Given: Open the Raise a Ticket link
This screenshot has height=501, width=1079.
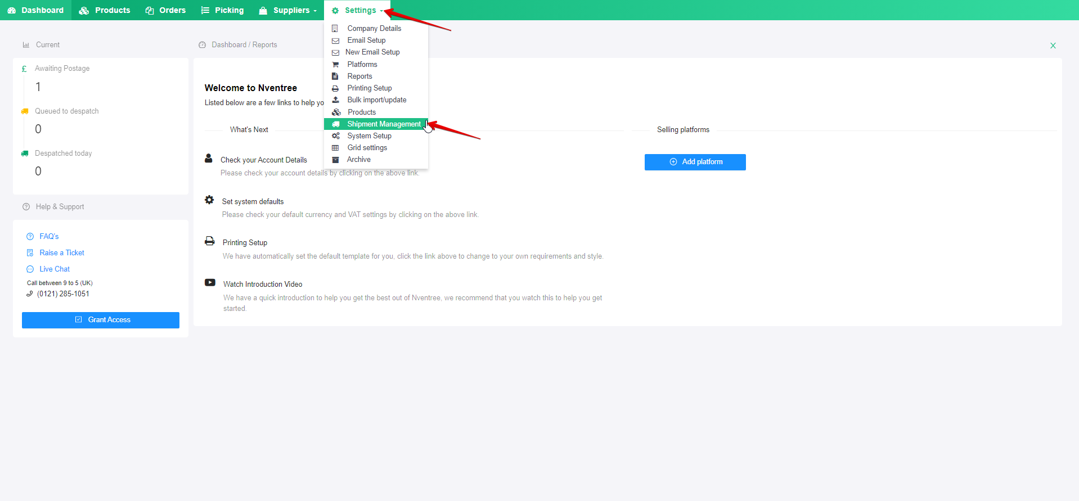Looking at the screenshot, I should tap(62, 252).
